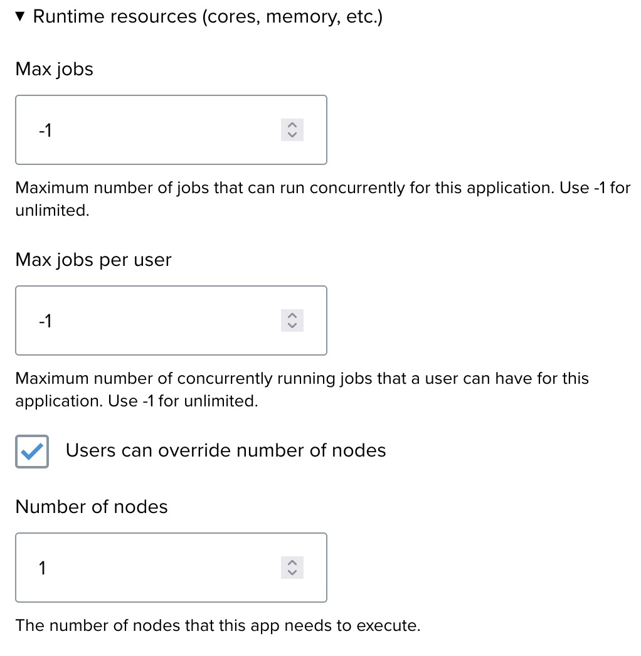Click the -1 value in Max jobs per user
This screenshot has width=641, height=656.
coord(45,321)
